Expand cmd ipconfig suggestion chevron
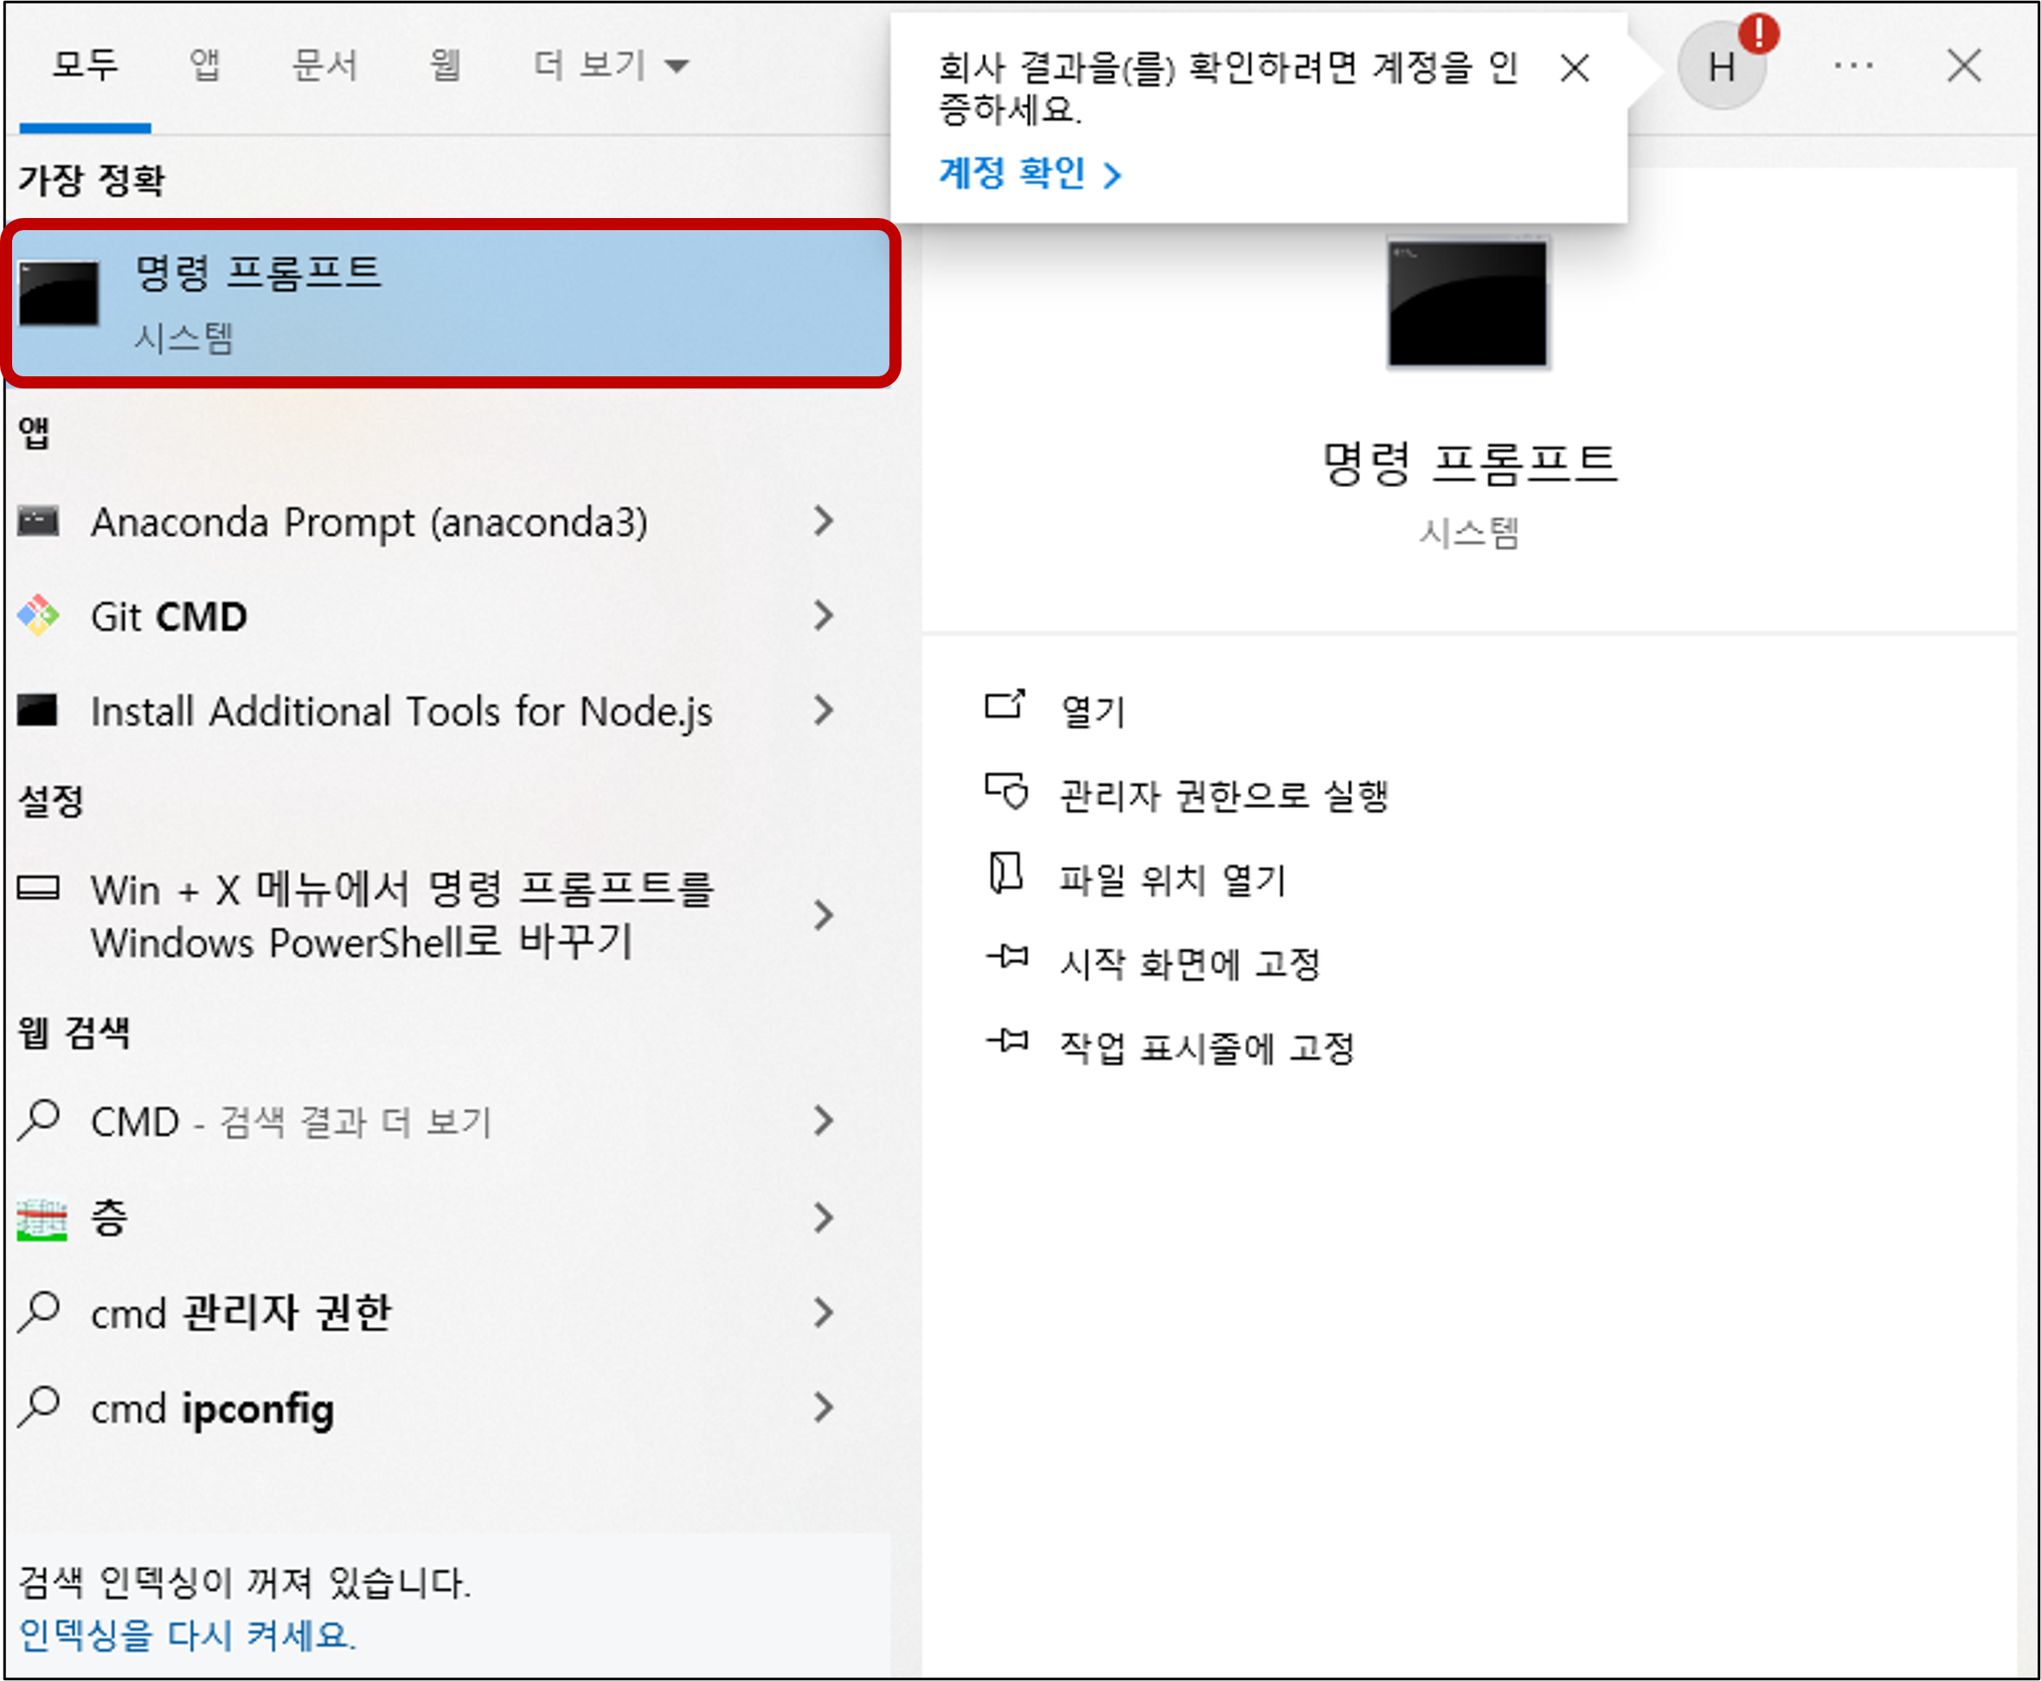 point(823,1407)
